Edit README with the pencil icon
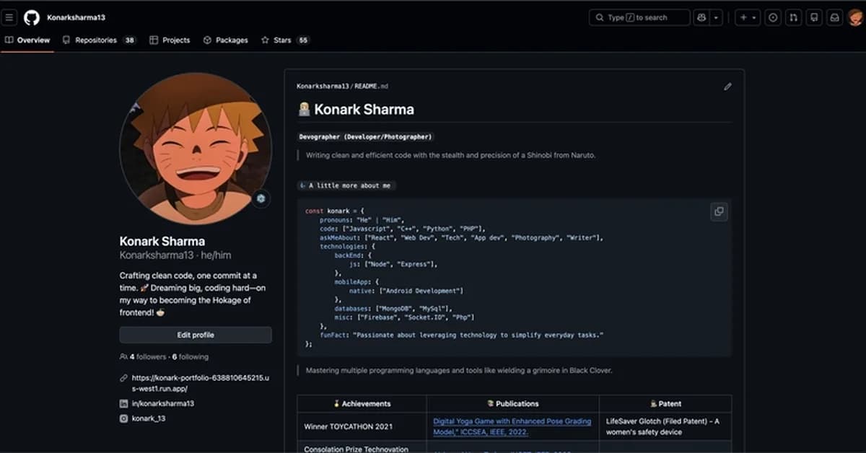 [727, 87]
